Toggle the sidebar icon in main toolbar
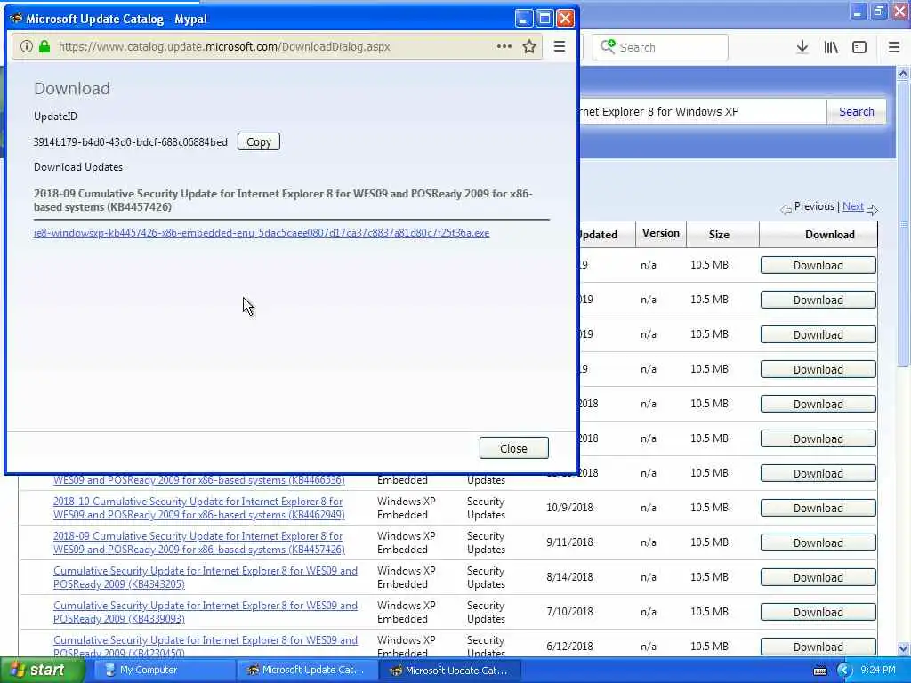Viewport: 911px width, 683px height. (859, 47)
